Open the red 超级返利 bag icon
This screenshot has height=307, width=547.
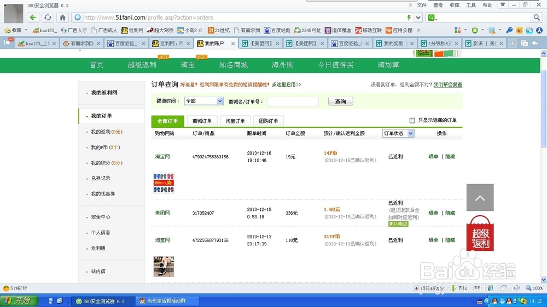coord(480,233)
